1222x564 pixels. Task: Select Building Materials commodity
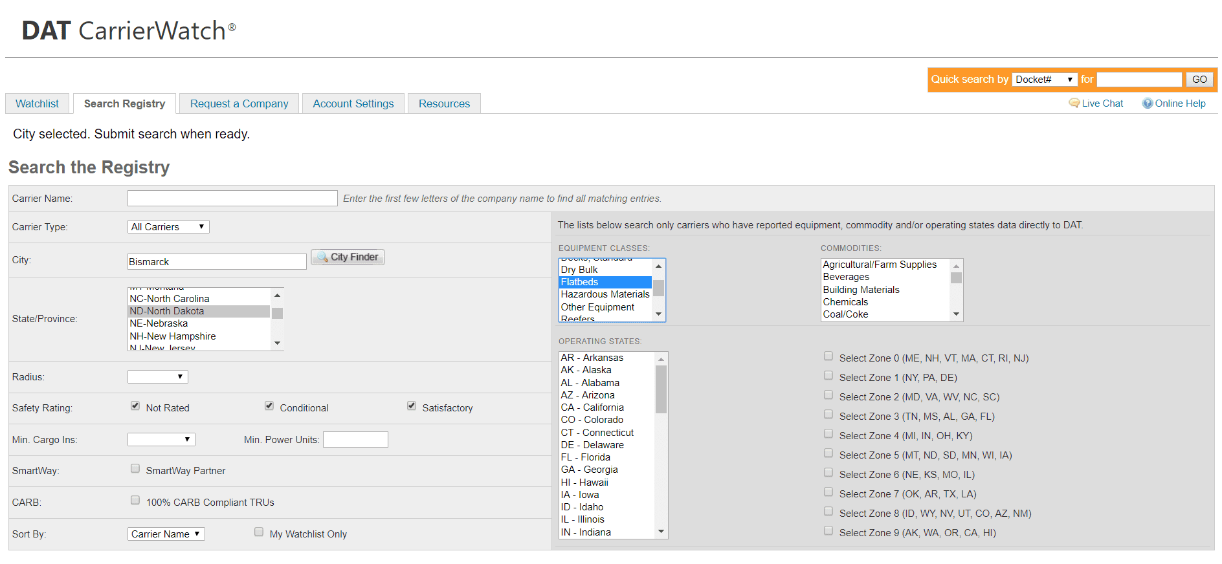click(x=885, y=290)
